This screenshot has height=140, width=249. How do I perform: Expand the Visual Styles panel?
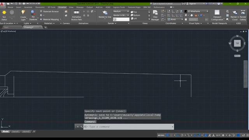click(195, 23)
